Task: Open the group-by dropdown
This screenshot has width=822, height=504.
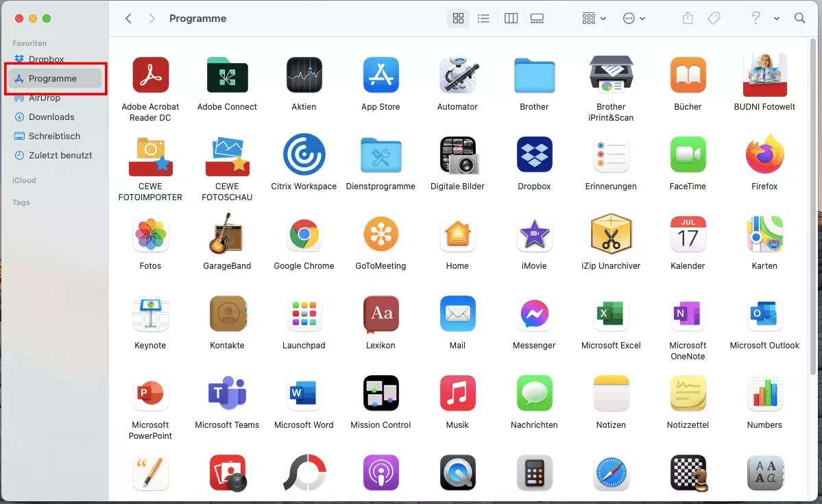Action: pos(594,19)
